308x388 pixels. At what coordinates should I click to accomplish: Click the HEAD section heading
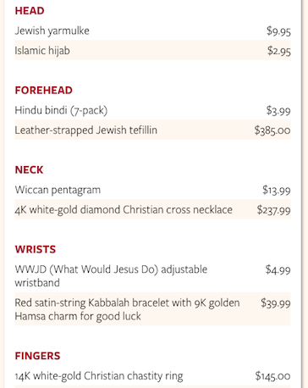[x=30, y=11]
